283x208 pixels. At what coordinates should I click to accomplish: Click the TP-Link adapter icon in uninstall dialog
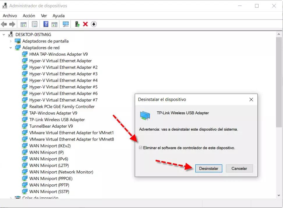pyautogui.click(x=145, y=115)
